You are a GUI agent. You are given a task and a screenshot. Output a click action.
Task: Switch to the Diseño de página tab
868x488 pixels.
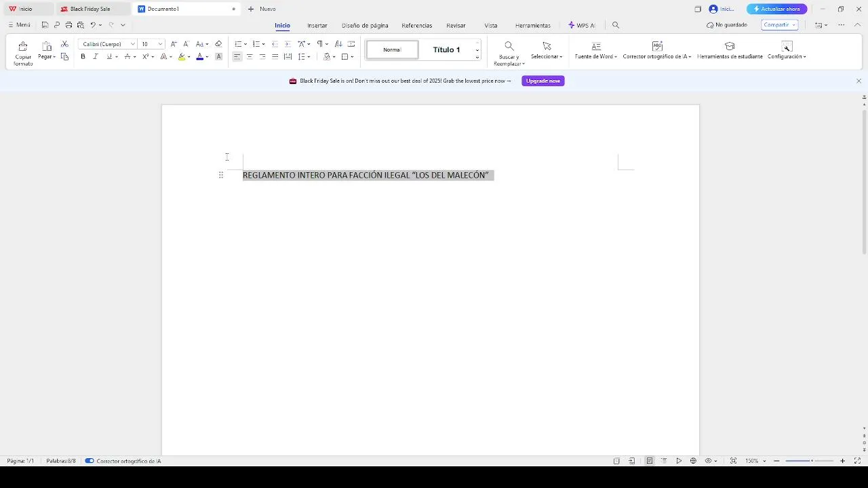point(365,26)
